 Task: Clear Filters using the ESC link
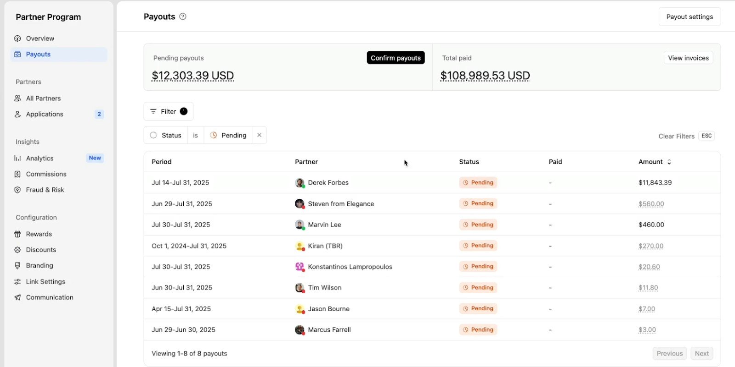pos(686,136)
